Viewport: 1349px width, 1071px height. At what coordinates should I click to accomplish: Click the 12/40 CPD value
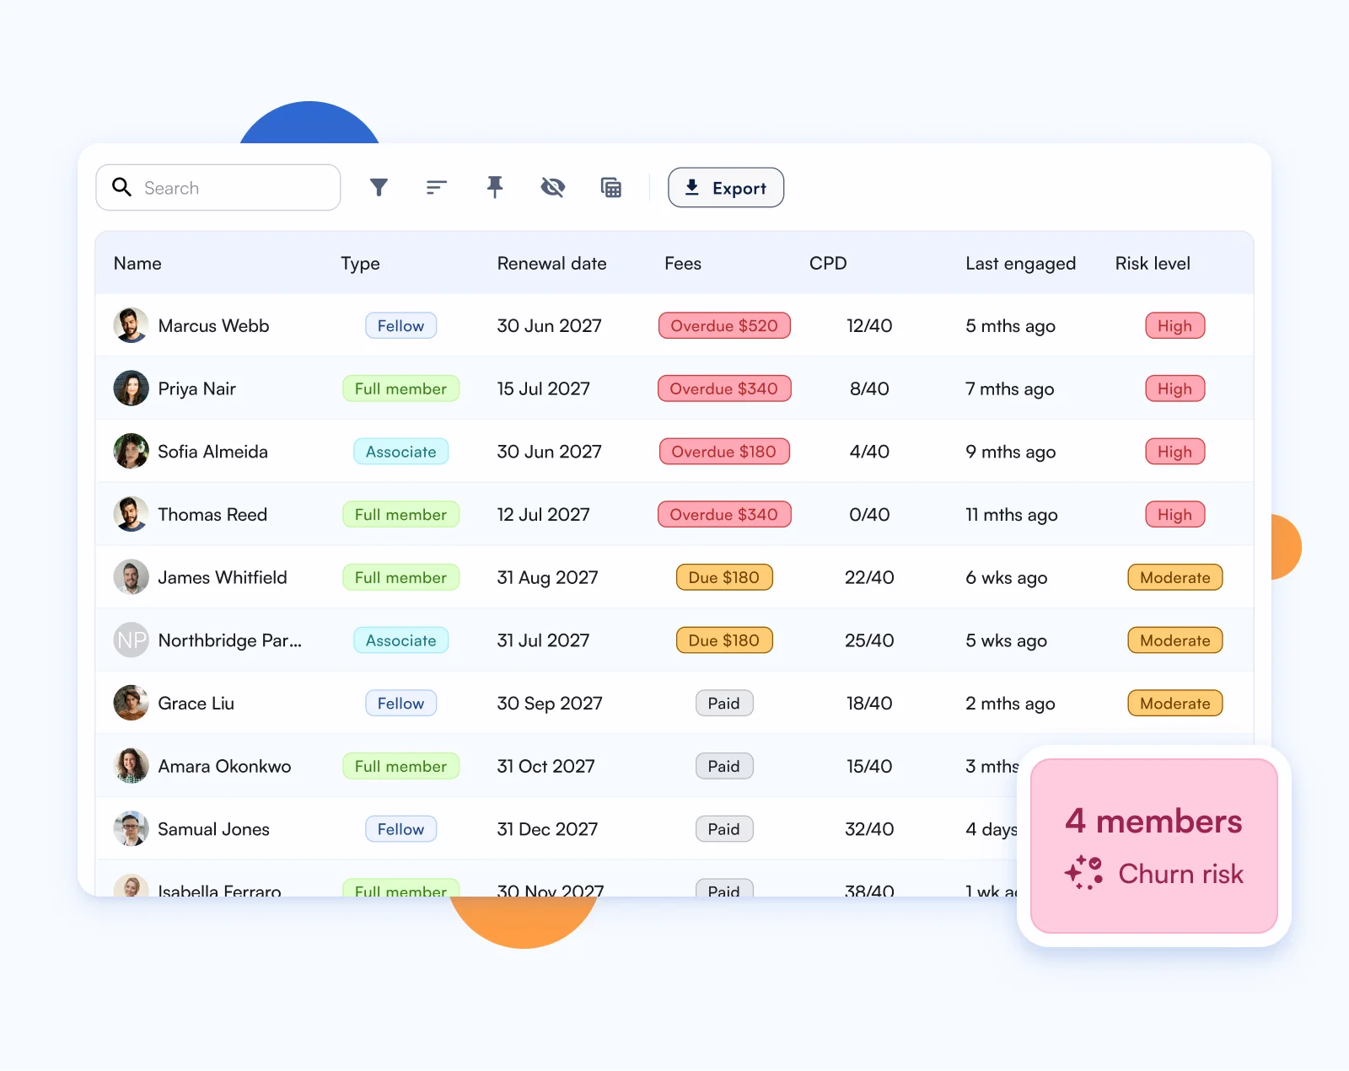[869, 325]
